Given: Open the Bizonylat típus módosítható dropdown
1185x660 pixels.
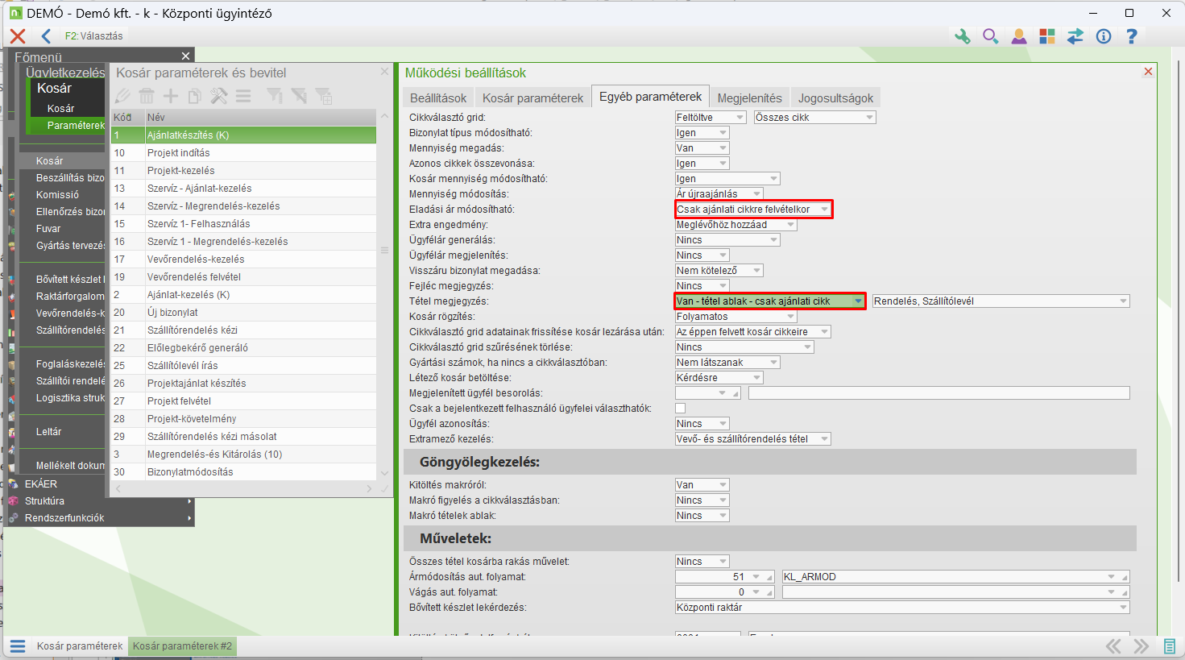Looking at the screenshot, I should tap(702, 133).
